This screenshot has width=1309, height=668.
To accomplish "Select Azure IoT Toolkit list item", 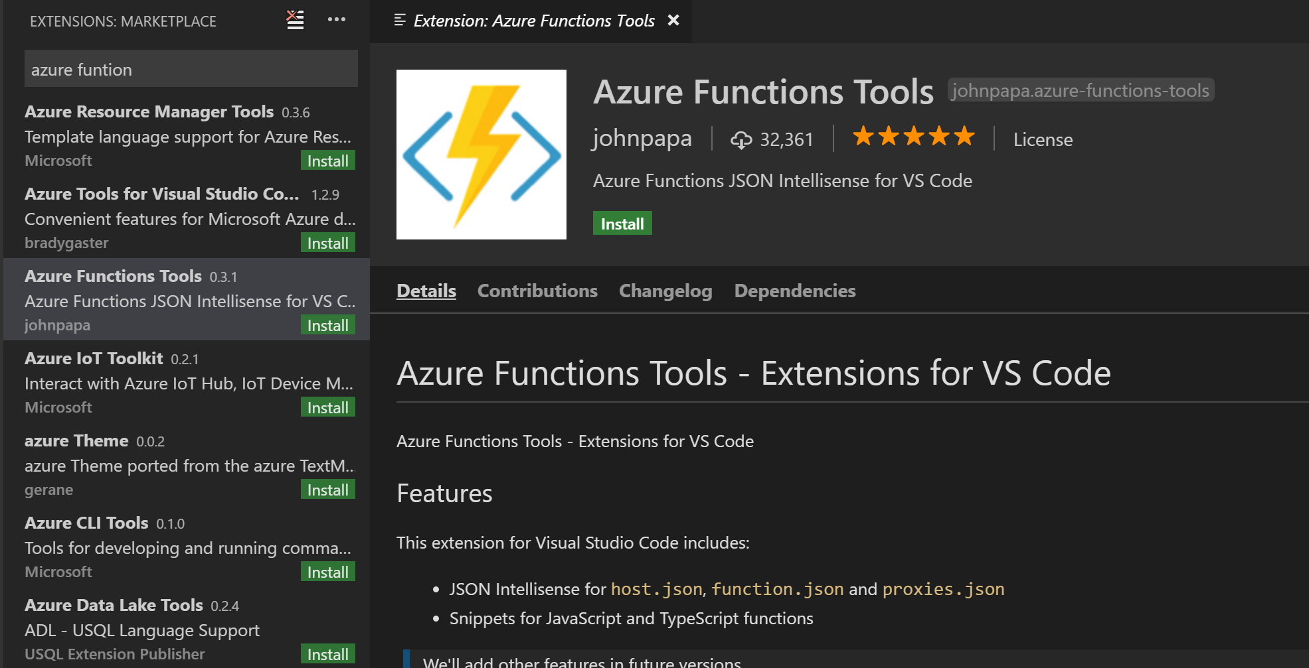I will pyautogui.click(x=187, y=381).
